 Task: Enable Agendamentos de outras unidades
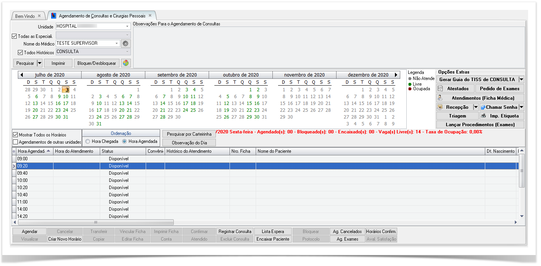click(16, 142)
